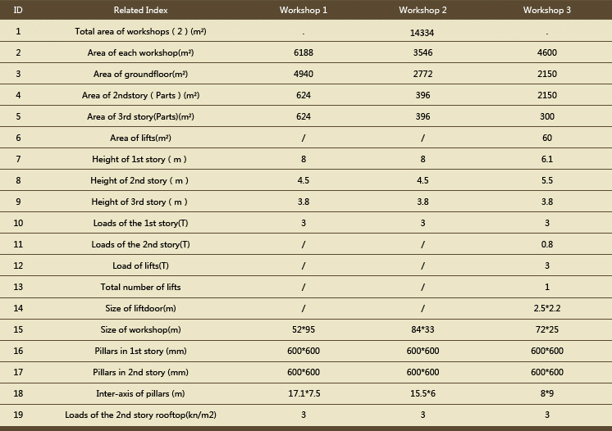The height and width of the screenshot is (431, 612).
Task: Click the 'Inter-axis of pillars (m)' row label
Action: pos(140,393)
